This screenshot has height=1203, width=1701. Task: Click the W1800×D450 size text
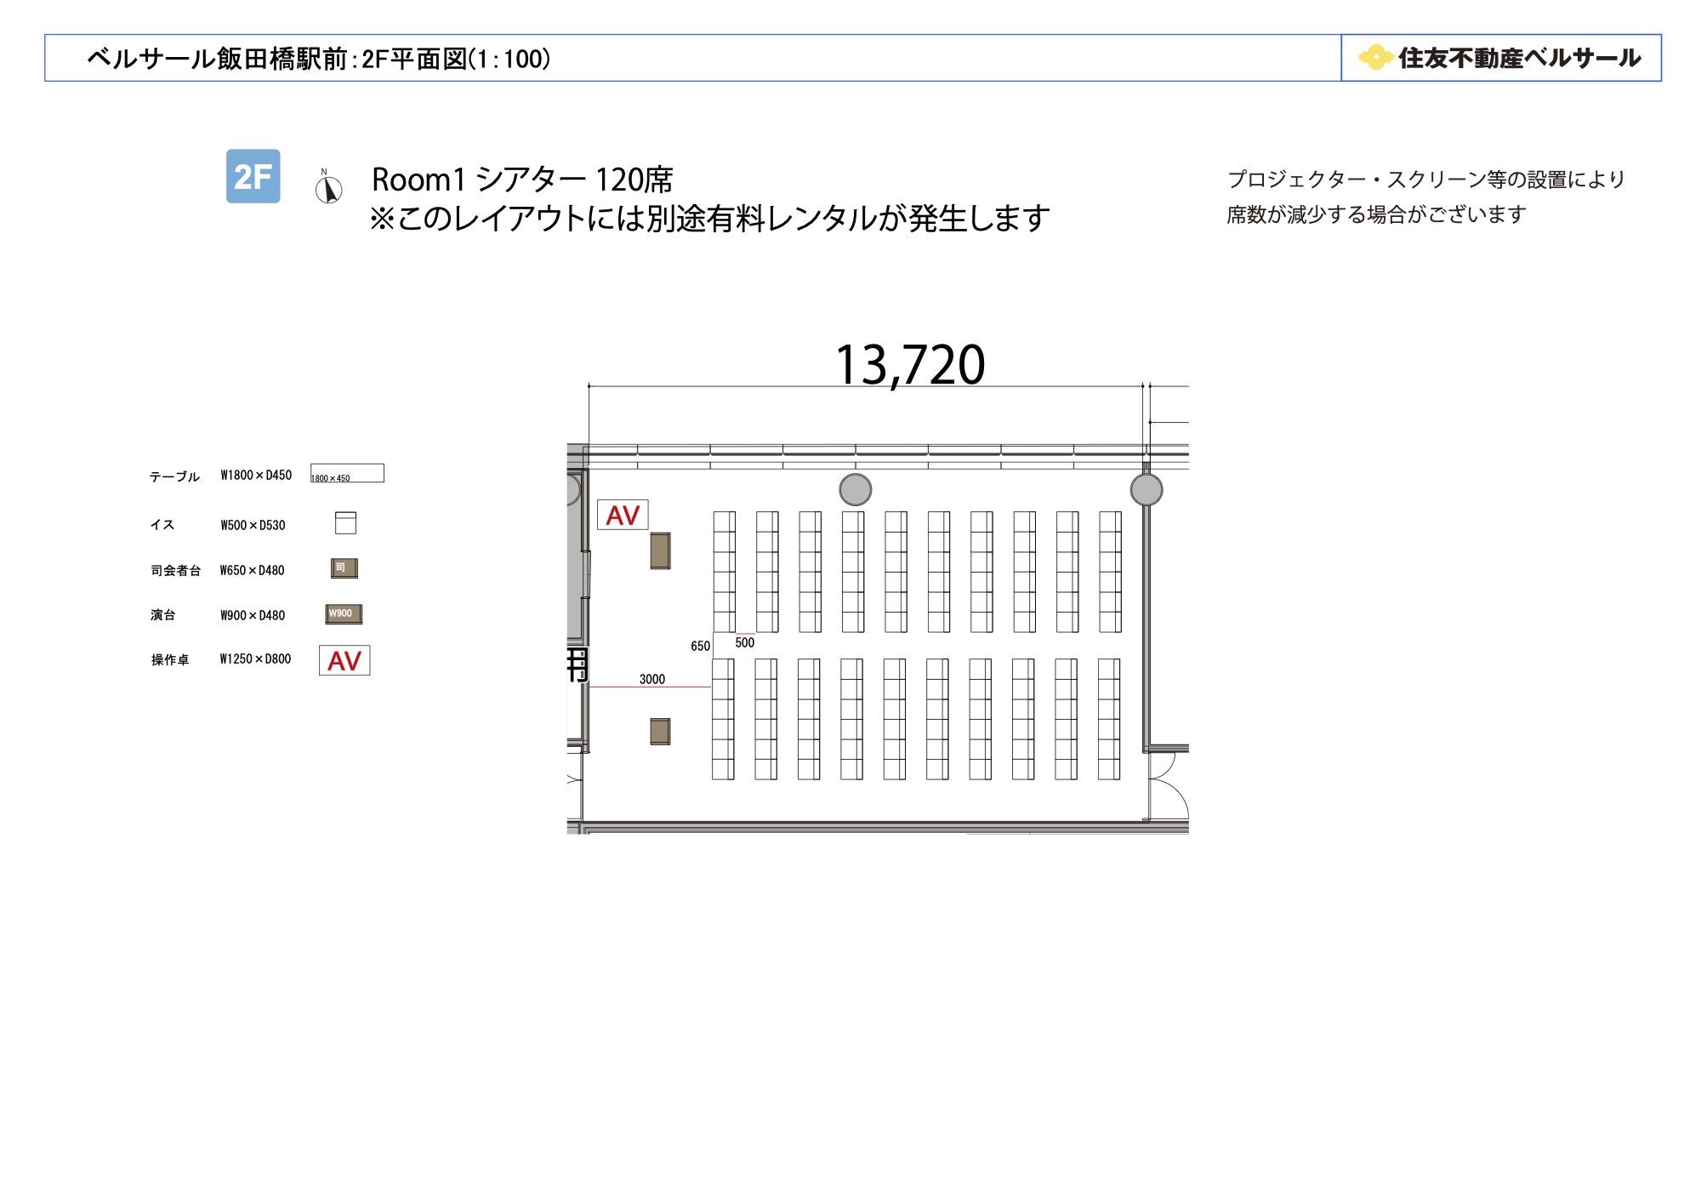tap(256, 475)
